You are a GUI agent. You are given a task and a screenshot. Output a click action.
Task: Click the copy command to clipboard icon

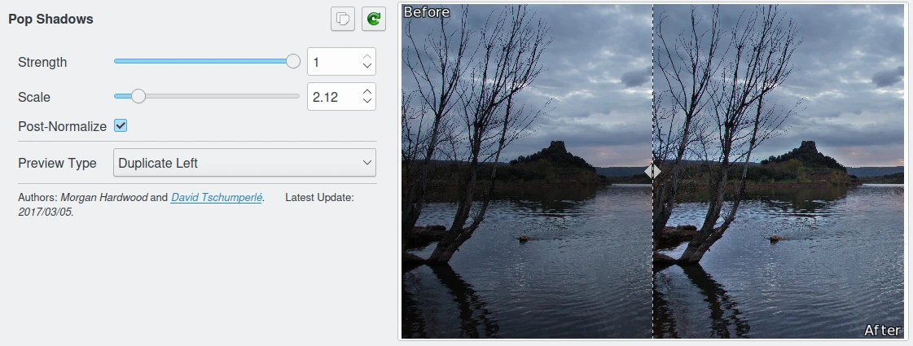pos(343,20)
